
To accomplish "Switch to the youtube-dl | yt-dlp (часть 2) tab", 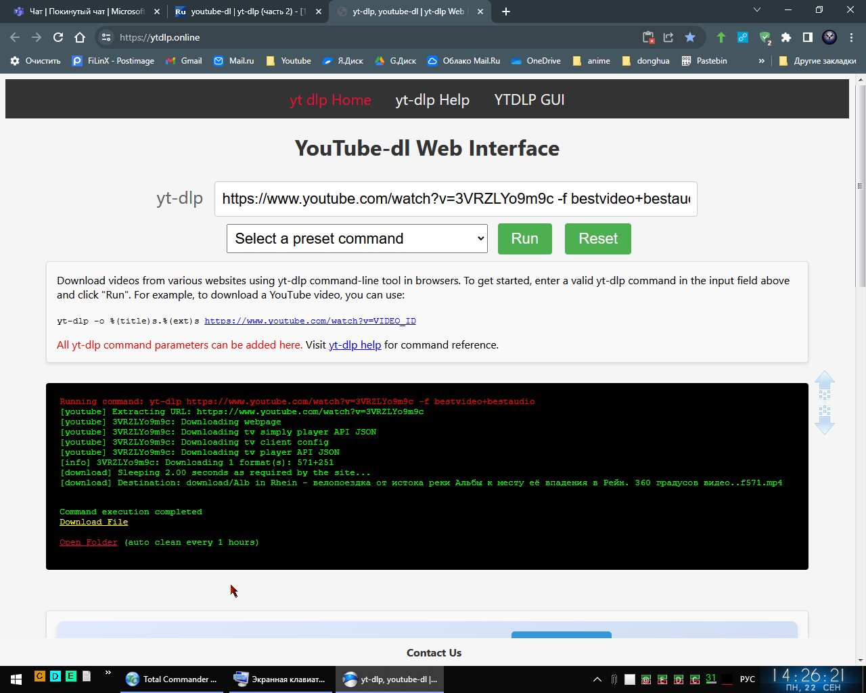I will [x=247, y=12].
